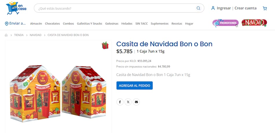Click the Crear cuenta link

(245, 8)
